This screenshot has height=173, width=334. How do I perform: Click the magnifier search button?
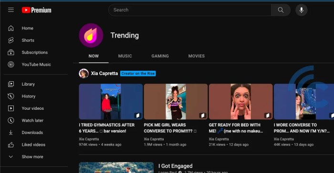(x=281, y=10)
